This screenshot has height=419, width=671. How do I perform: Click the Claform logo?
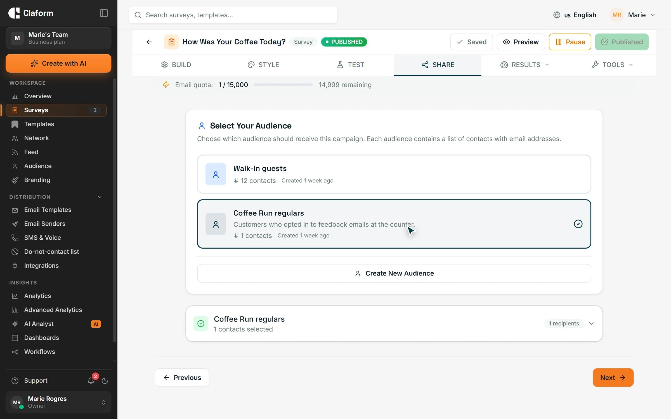click(x=31, y=13)
